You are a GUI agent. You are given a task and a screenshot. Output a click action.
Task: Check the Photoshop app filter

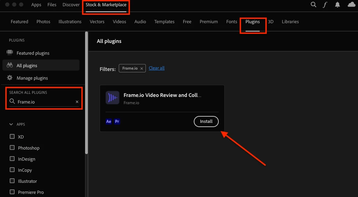pos(12,147)
